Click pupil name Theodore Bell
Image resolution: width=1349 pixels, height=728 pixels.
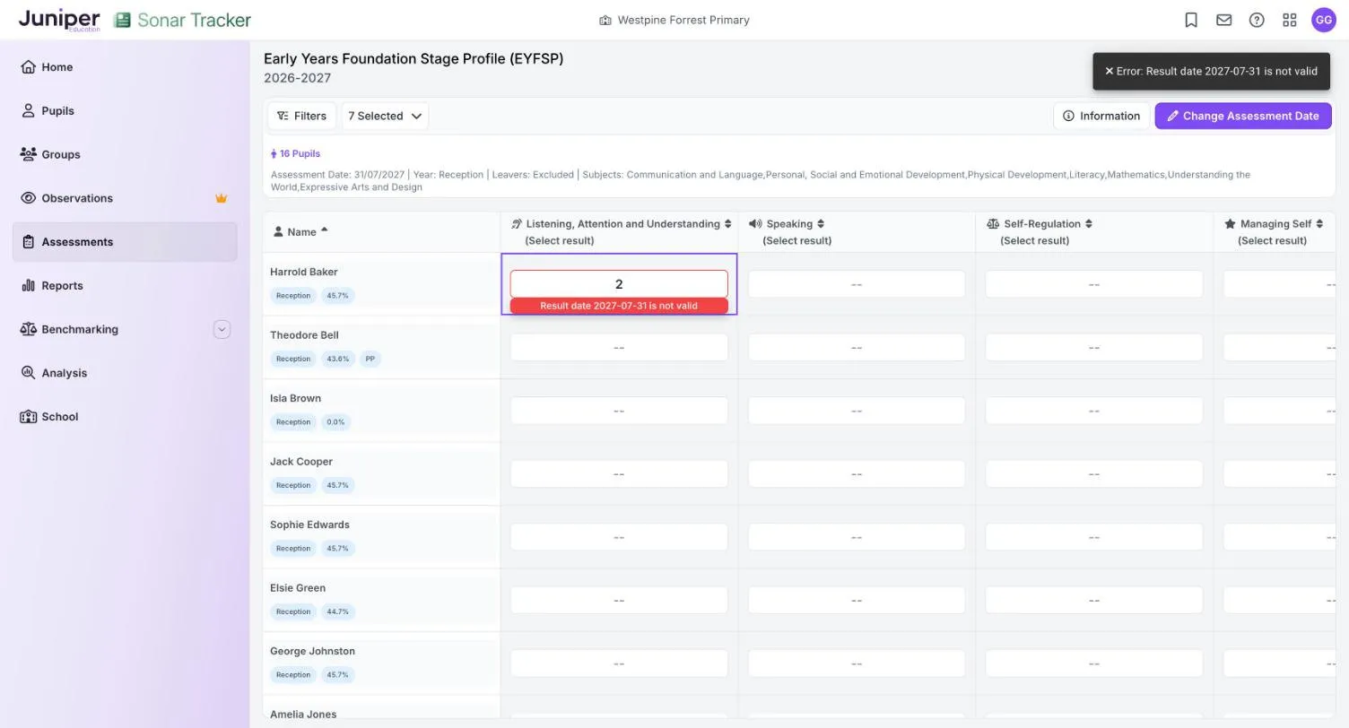[x=304, y=335]
